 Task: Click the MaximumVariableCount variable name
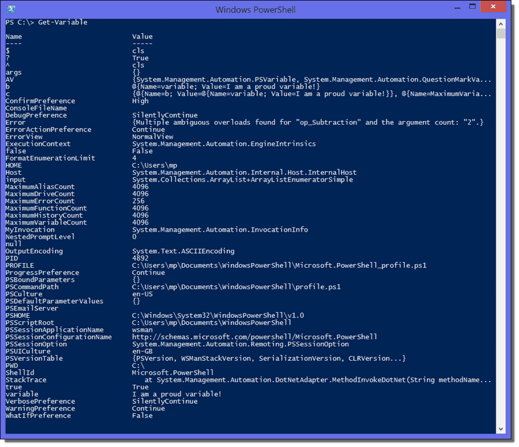point(46,222)
